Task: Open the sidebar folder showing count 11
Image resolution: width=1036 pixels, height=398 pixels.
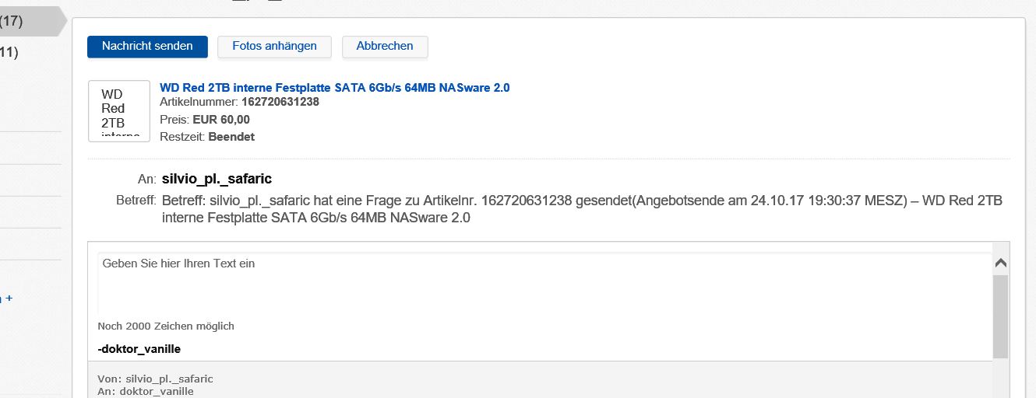Action: pyautogui.click(x=9, y=53)
